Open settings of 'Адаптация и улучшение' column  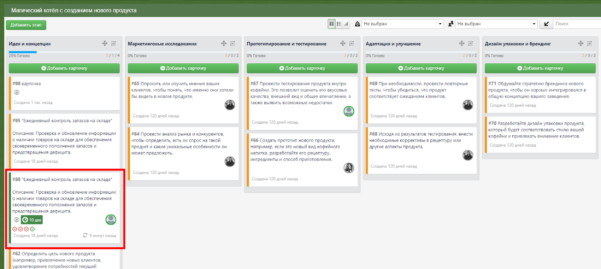coord(470,43)
